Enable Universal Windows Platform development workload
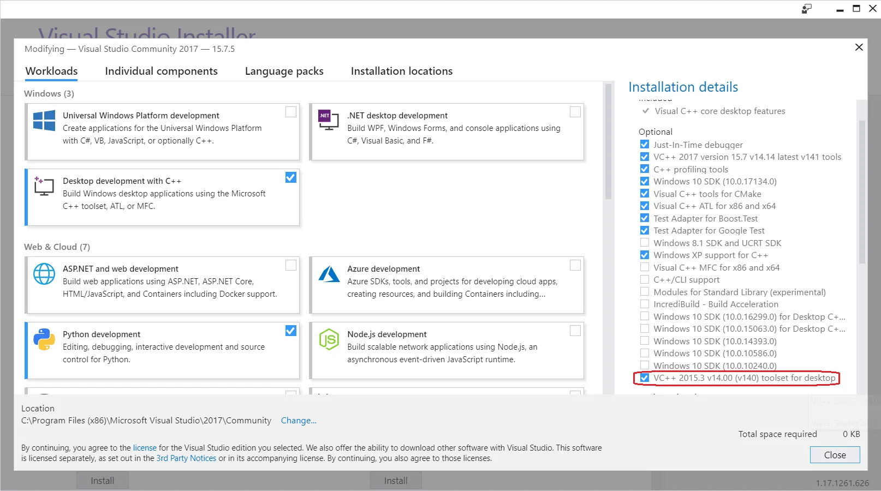 (291, 112)
